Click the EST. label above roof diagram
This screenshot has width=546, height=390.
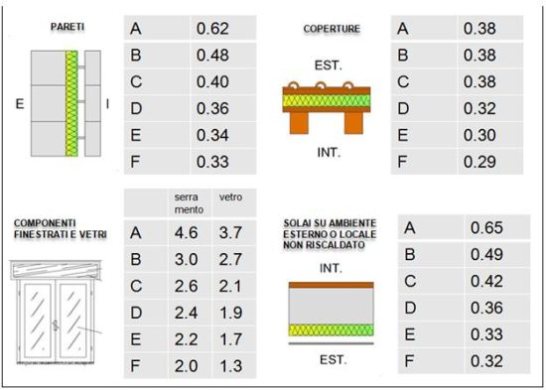(329, 65)
